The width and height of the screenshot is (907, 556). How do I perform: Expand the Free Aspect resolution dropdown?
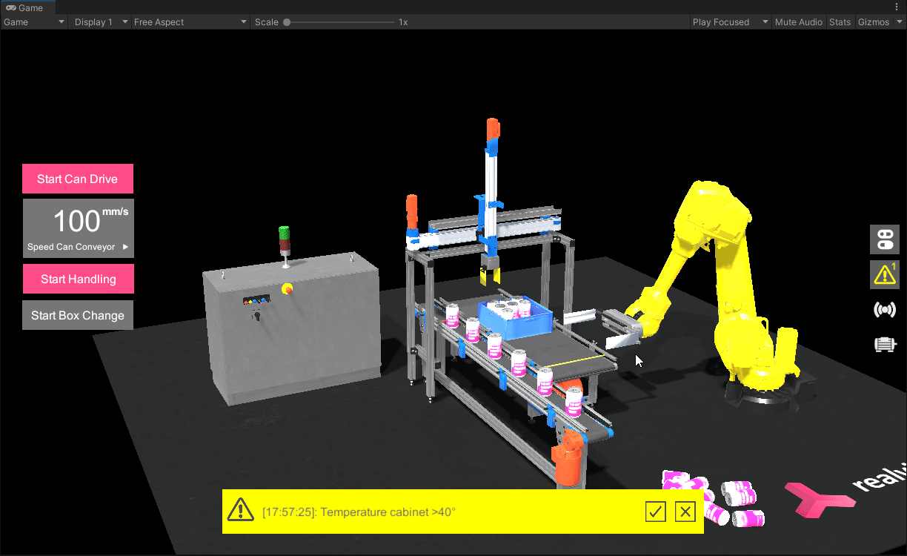coord(190,22)
